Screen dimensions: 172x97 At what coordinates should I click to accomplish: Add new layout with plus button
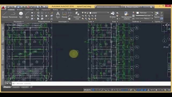[31, 87]
